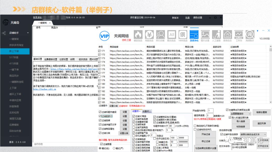Click the 链接去重复 button

pyautogui.click(x=262, y=112)
